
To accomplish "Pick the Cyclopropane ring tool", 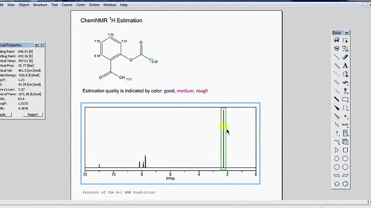I will pos(336,150).
